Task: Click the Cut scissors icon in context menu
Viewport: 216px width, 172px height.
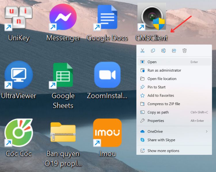Action: click(x=143, y=51)
